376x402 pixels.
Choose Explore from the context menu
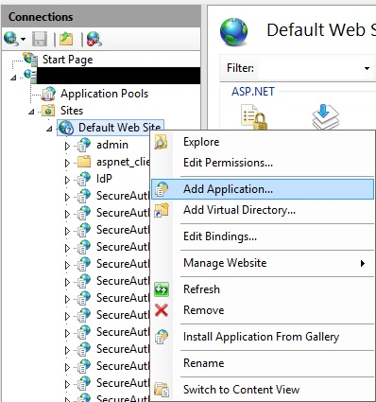click(x=263, y=142)
